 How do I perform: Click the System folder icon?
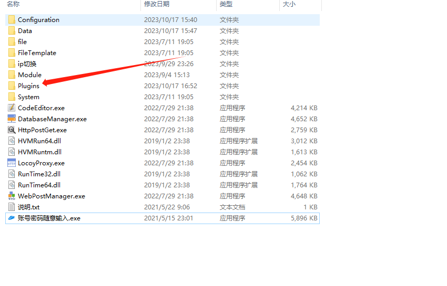click(12, 97)
